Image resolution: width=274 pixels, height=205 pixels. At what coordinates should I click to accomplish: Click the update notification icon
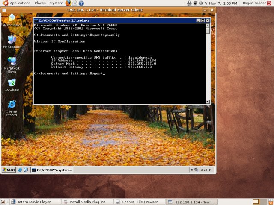coord(189,3)
